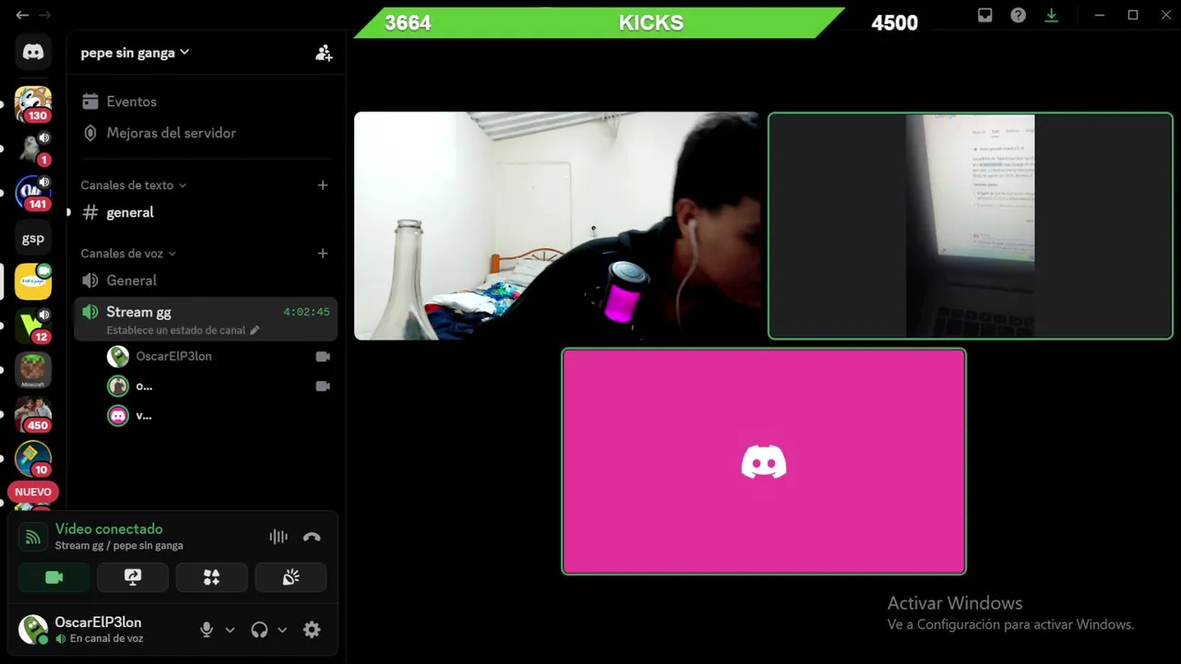The width and height of the screenshot is (1181, 664).
Task: Open the inbox icon
Action: click(x=985, y=15)
